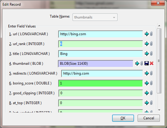The width and height of the screenshot is (167, 128).
Task: Click the scroll-down arrow of field list
Action: pos(159,110)
